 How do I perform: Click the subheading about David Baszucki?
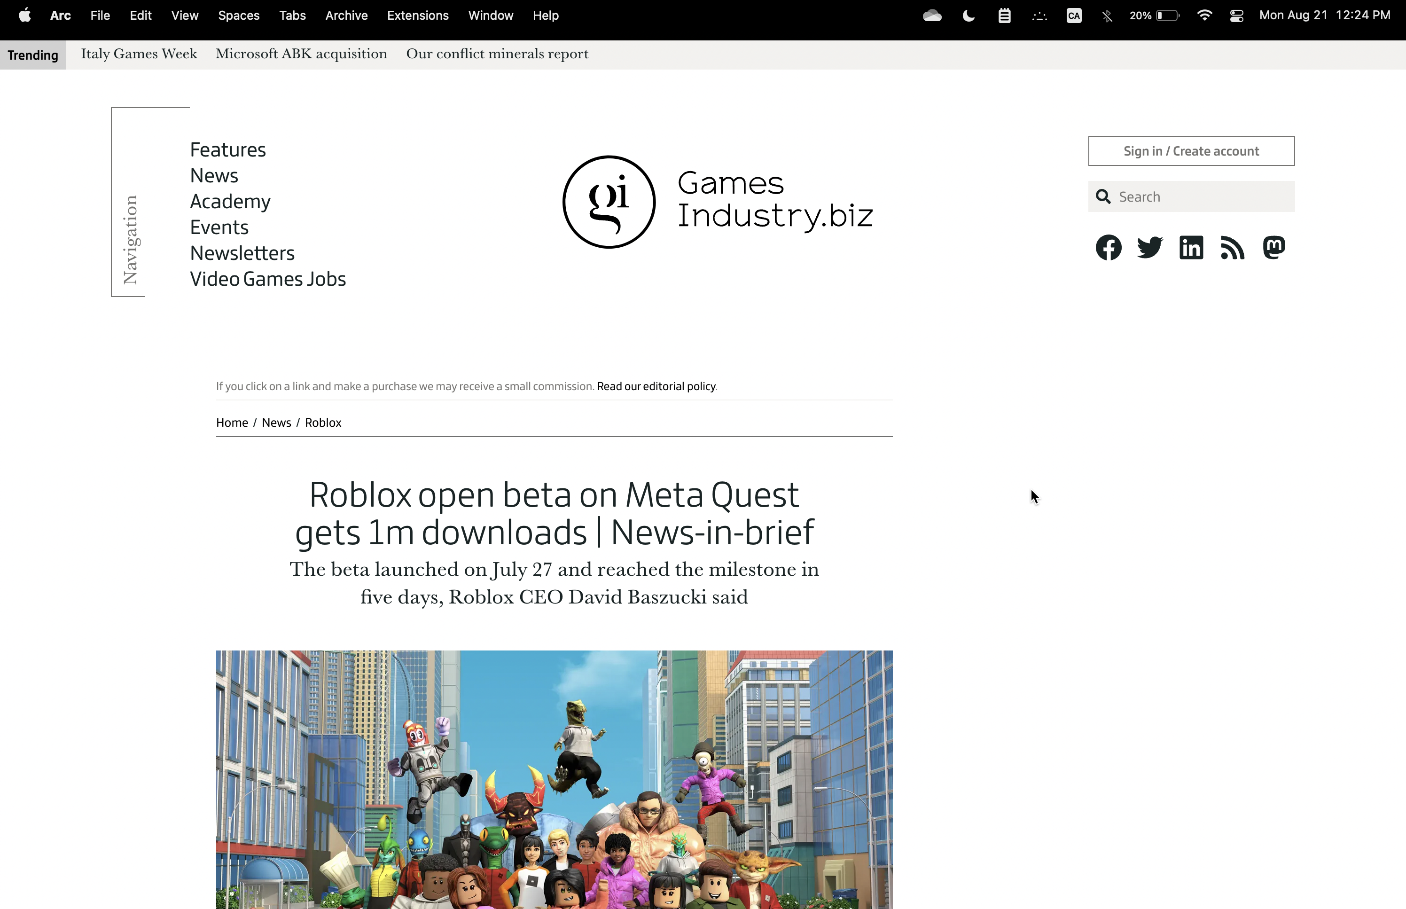pos(554,583)
